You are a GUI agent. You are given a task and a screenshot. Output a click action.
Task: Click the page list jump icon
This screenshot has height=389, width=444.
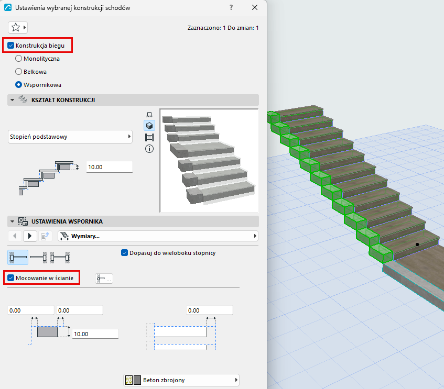45,236
